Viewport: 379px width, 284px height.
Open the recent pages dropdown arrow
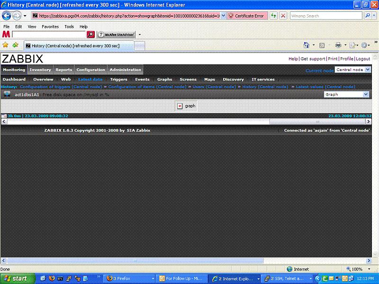25,16
